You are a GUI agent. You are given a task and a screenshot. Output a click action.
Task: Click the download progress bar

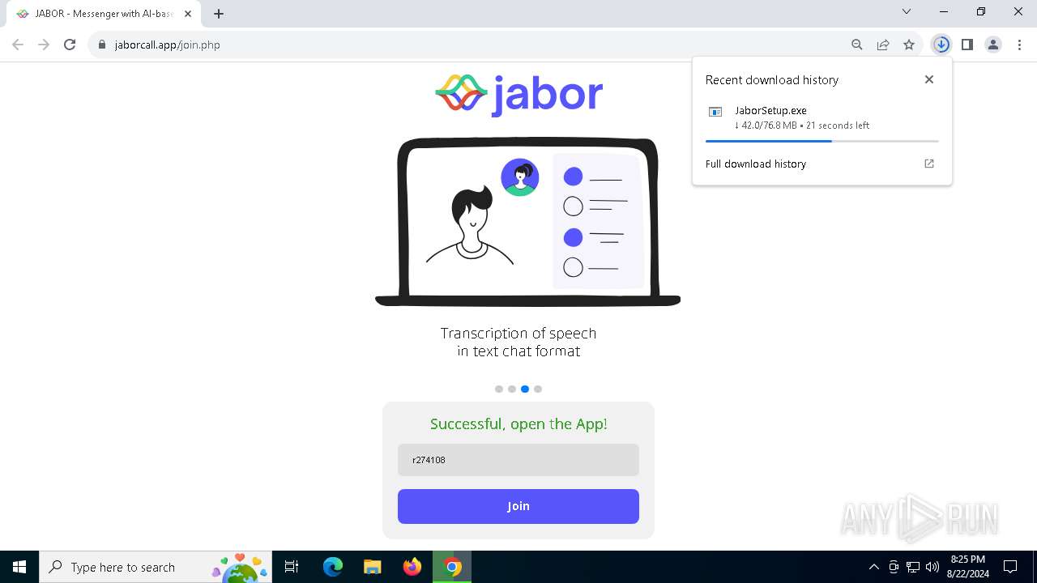(x=821, y=141)
